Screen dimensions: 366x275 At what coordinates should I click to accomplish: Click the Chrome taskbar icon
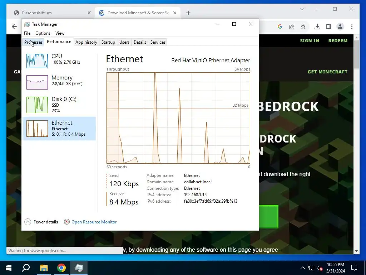(x=61, y=268)
